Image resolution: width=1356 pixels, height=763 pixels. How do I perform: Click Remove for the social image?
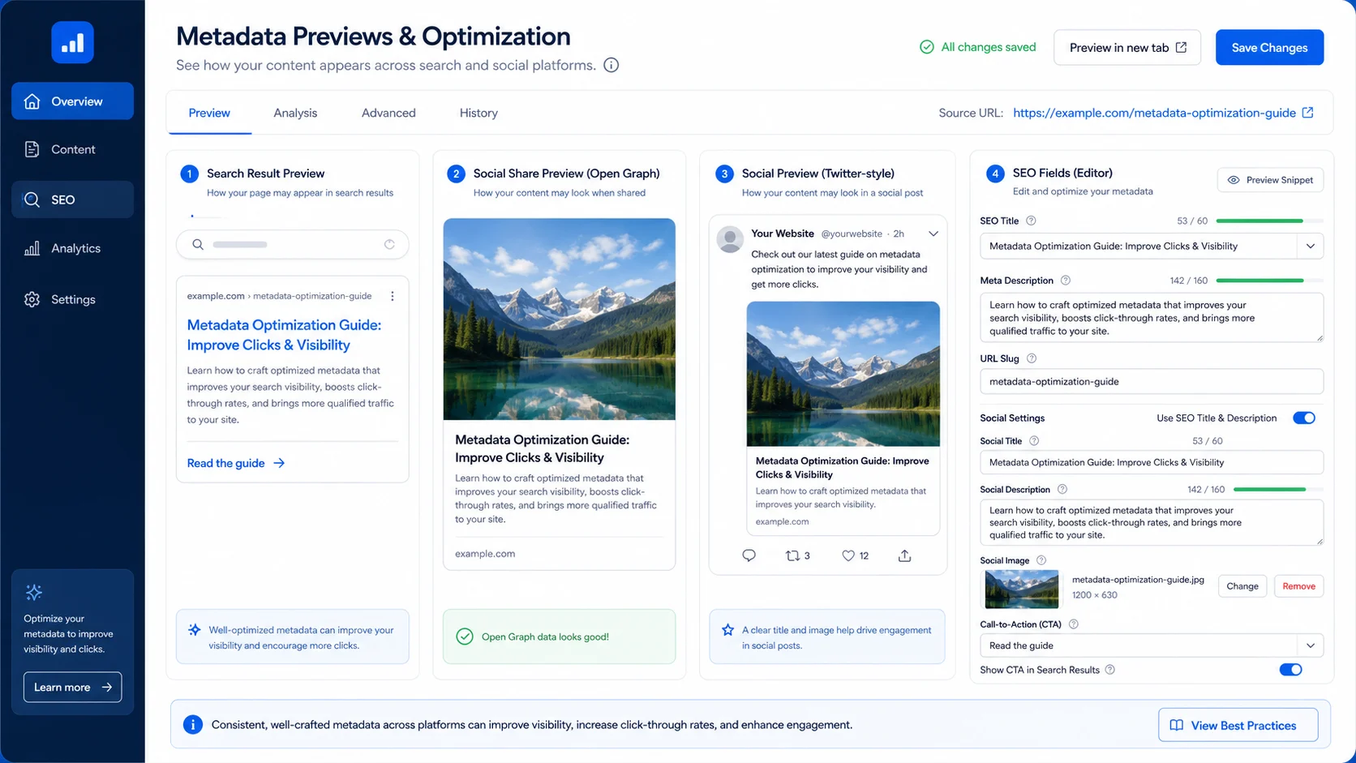(1298, 586)
